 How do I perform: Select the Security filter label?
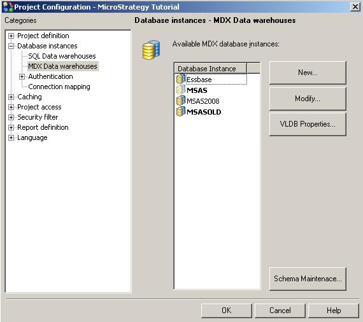coord(38,117)
